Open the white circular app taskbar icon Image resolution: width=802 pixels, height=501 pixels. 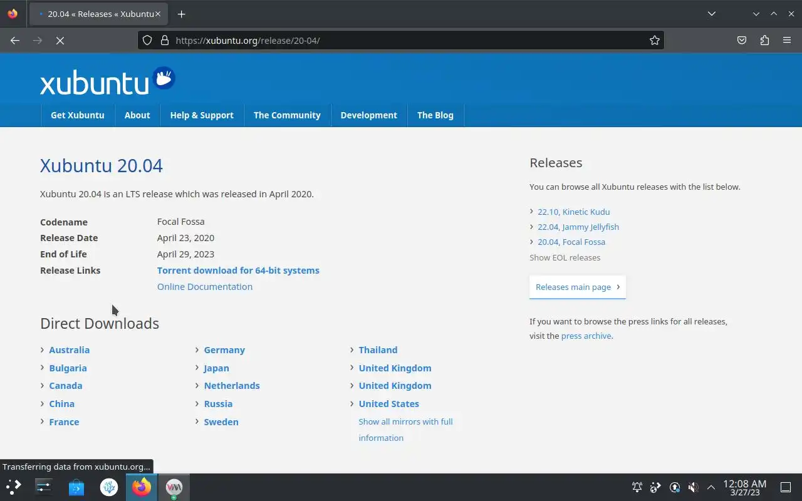pos(109,487)
